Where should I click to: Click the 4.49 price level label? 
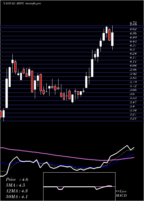133,37
